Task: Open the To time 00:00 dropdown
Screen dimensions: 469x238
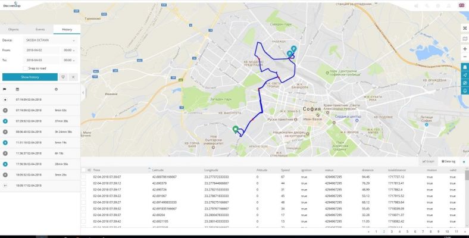Action: [69, 60]
